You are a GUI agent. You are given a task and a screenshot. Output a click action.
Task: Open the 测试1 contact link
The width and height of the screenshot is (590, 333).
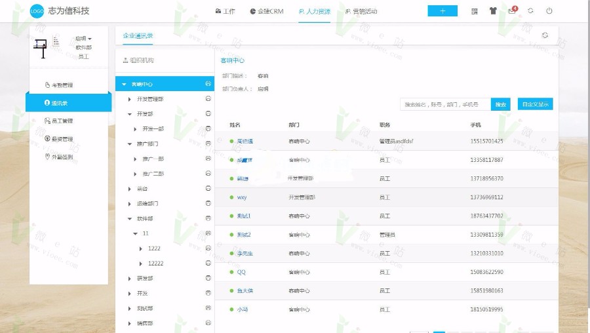(x=243, y=216)
